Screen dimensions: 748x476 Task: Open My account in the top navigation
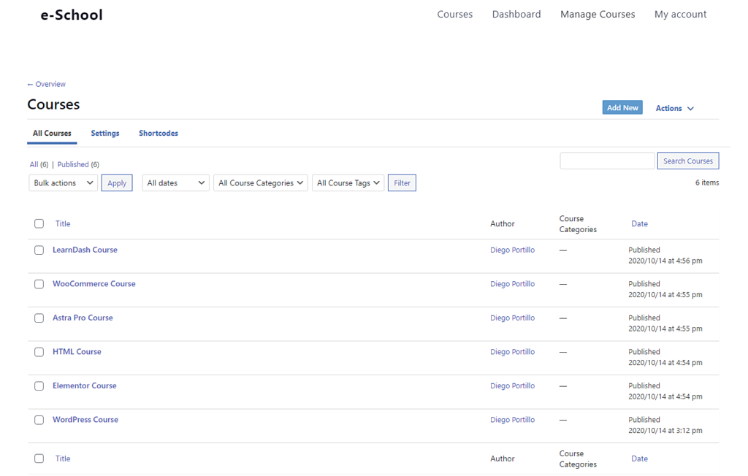click(x=680, y=15)
